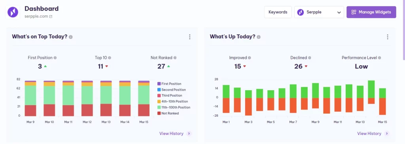Open the serpple.com external link icon
Screen dimensions: 405x144
[x=51, y=16]
